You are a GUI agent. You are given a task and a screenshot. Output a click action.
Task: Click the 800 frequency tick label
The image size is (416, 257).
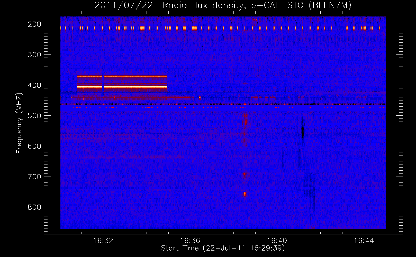34,207
